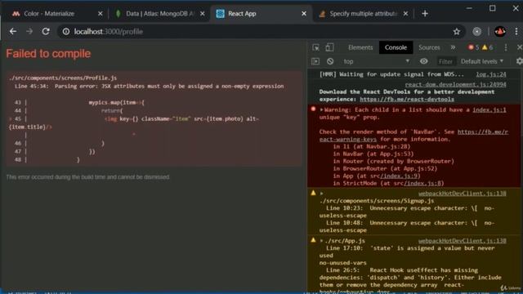Click the warning count badge showing 6
The width and height of the screenshot is (523, 294).
(x=487, y=47)
